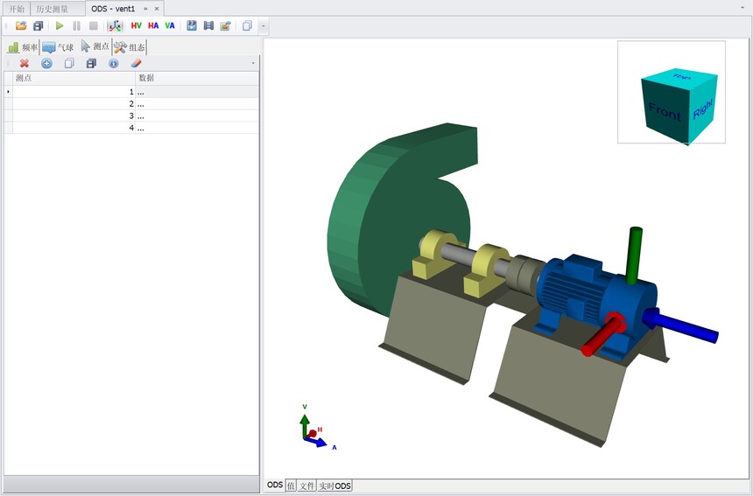This screenshot has width=753, height=496.
Task: Click the open folder icon in toolbar
Action: click(x=21, y=26)
